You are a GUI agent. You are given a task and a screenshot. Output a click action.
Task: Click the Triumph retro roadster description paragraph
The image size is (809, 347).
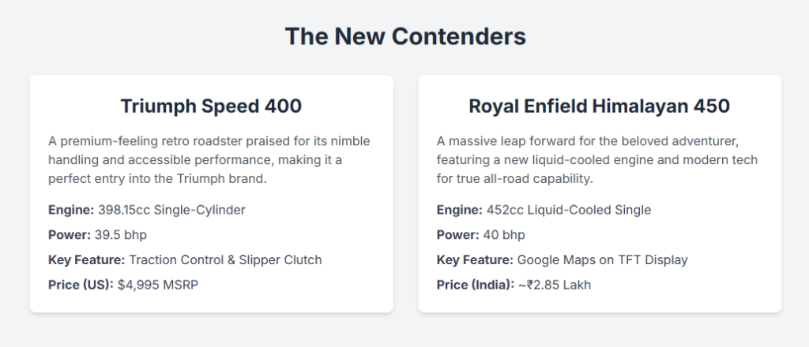click(209, 160)
